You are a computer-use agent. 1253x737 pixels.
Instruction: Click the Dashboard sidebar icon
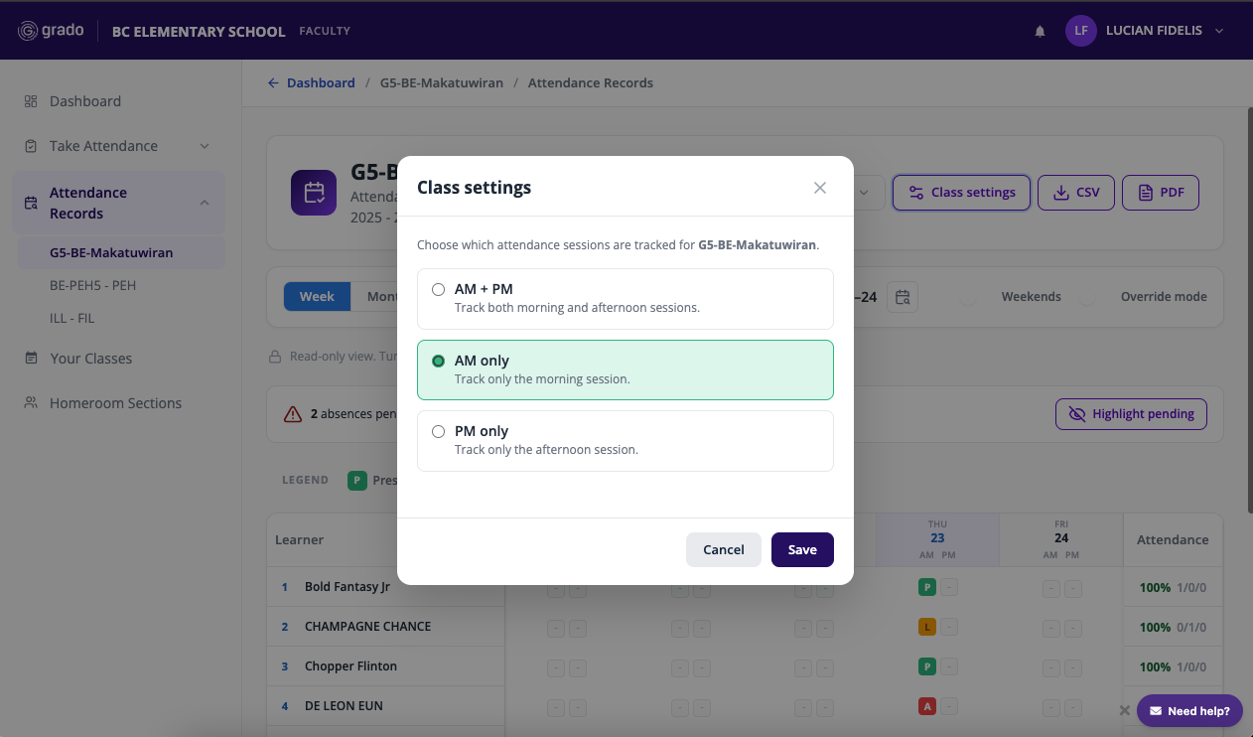[31, 101]
